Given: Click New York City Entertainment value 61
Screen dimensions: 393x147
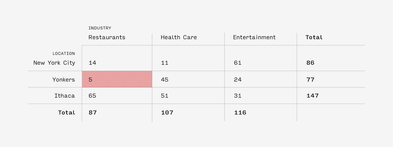Looking at the screenshot, I should [x=238, y=63].
